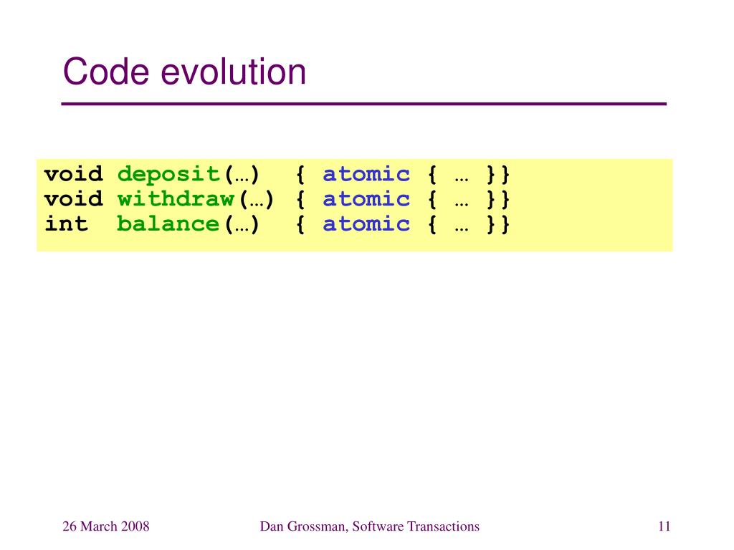Select the word 'withdraw' in the code
Image resolution: width=734 pixels, height=550 pixels.
tap(176, 199)
